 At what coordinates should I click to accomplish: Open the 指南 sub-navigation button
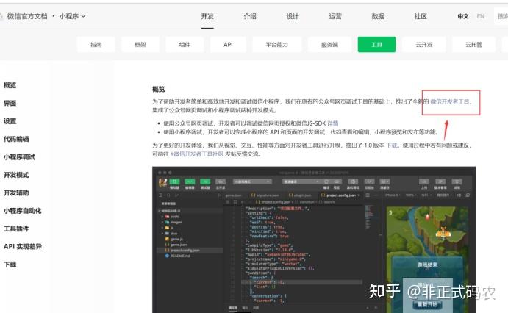(96, 44)
